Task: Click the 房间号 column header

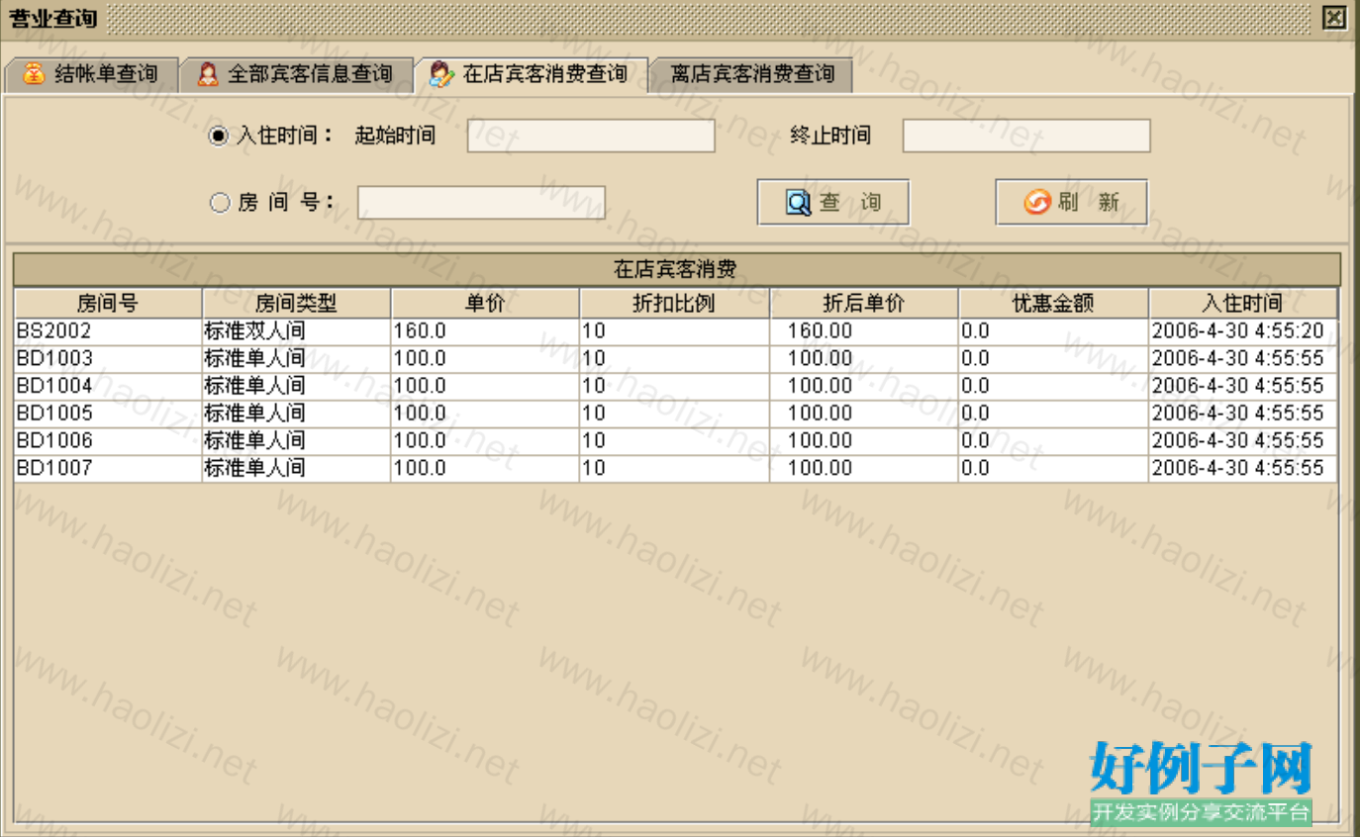Action: click(x=108, y=303)
